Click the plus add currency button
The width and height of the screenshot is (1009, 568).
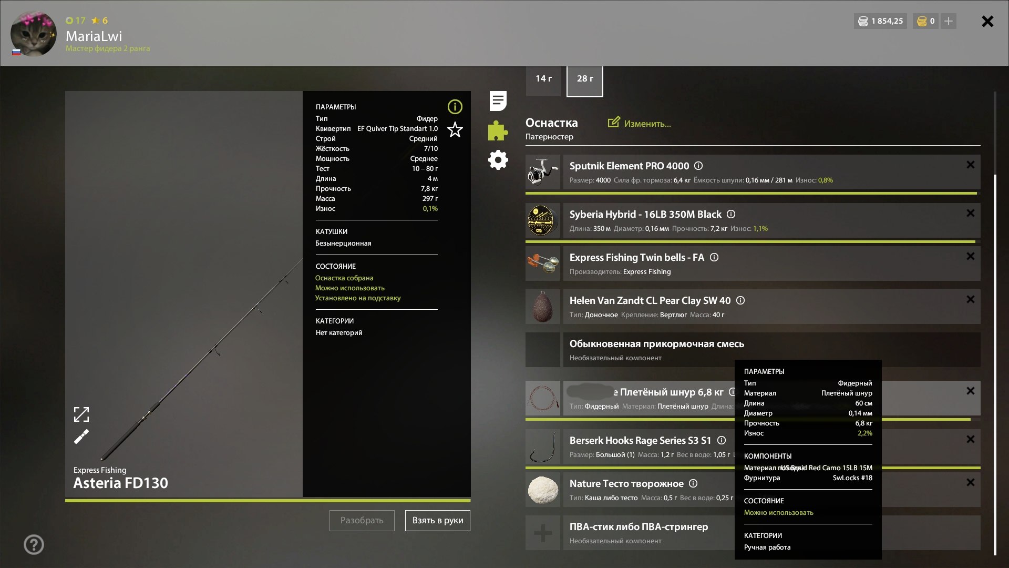[949, 21]
